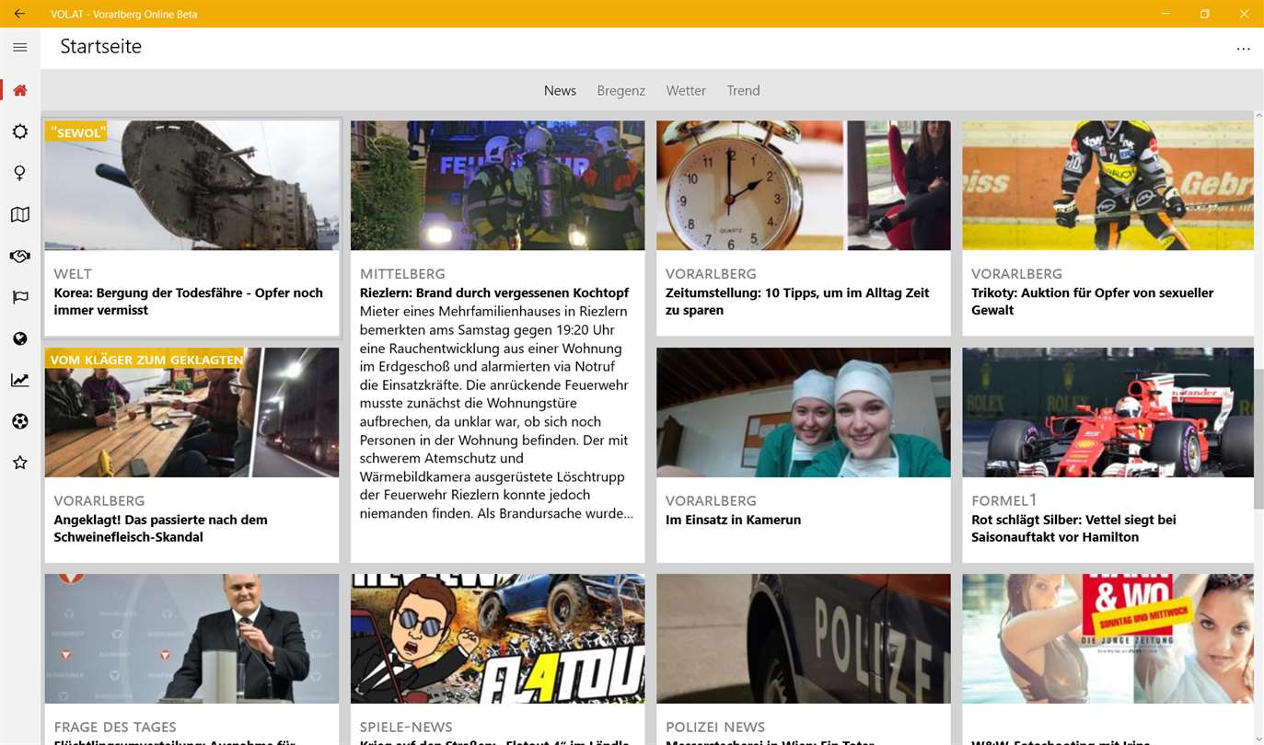The height and width of the screenshot is (745, 1264).
Task: Open the Vettel siegt vor Hamilton headline
Action: [1073, 528]
